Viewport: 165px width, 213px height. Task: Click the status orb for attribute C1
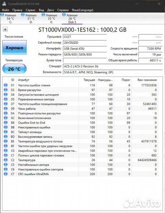pyautogui.click(x=5, y=155)
